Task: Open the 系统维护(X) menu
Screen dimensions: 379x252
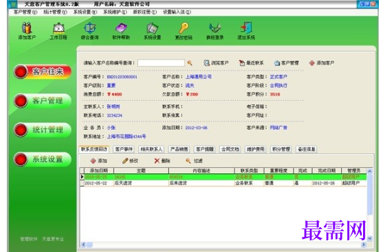Action: click(115, 12)
